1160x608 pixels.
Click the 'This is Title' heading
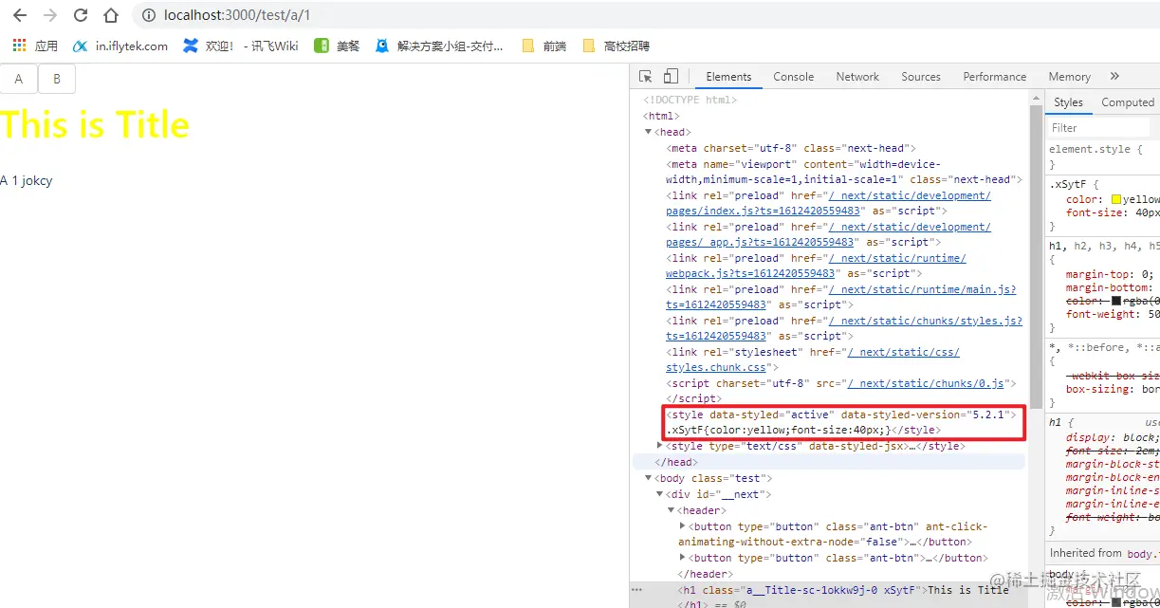(x=95, y=124)
